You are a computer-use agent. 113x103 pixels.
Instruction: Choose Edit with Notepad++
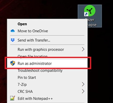coord(35,98)
